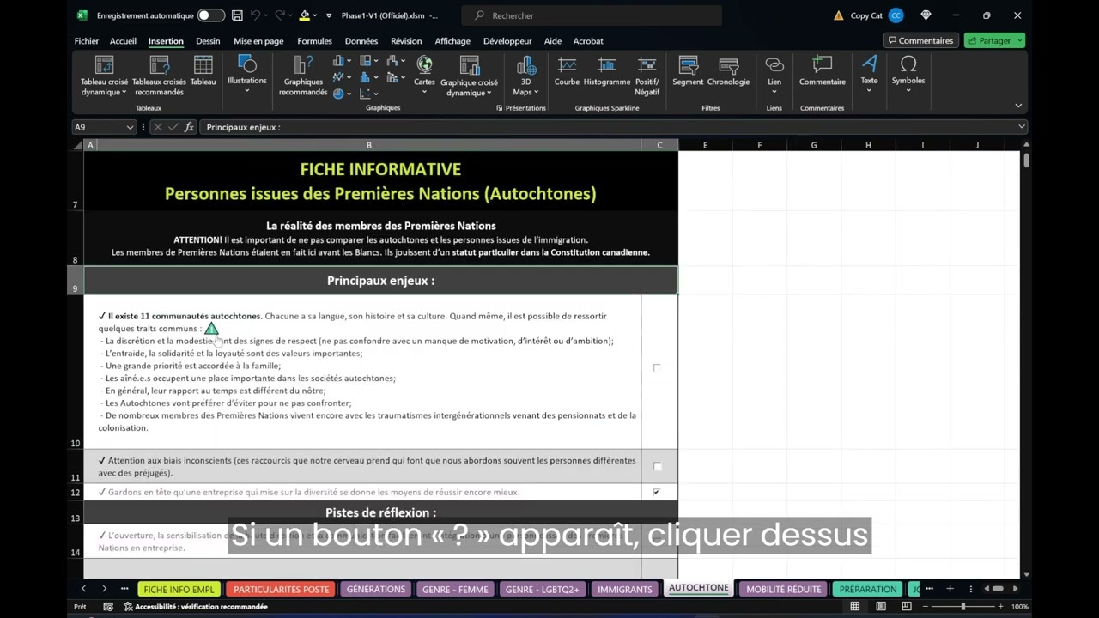Switch to the Mise en page tab
1099x618 pixels.
[258, 41]
